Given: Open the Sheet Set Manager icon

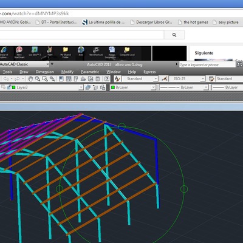Looking at the screenshot, I should [83, 79].
